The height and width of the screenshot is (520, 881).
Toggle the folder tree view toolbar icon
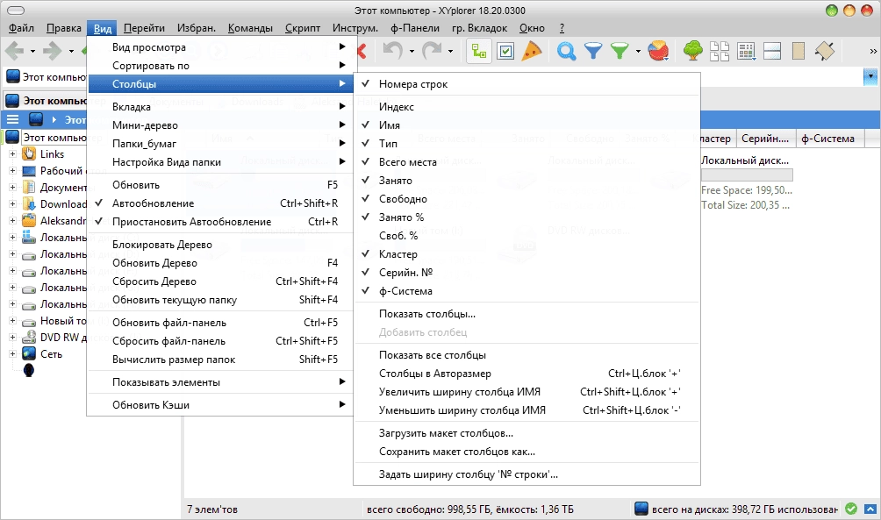pos(479,51)
